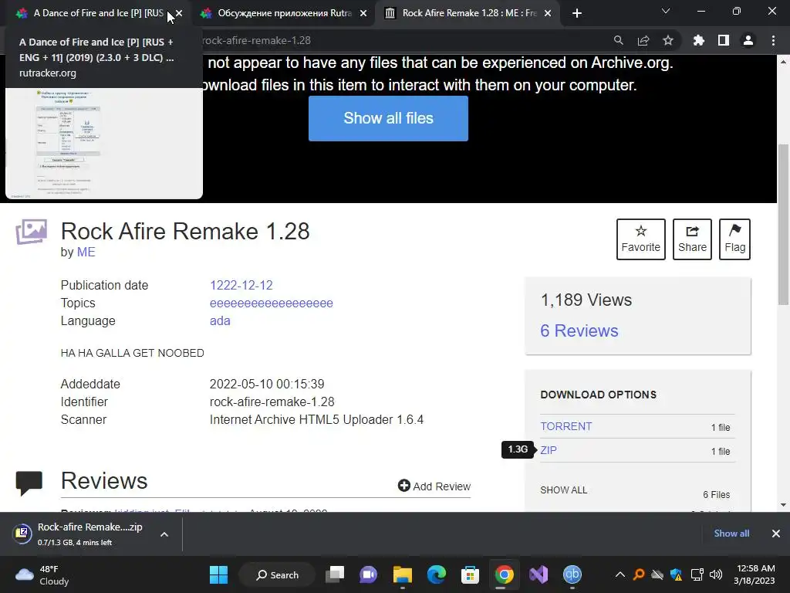The width and height of the screenshot is (790, 593).
Task: Open File Explorer from the taskbar
Action: point(402,574)
